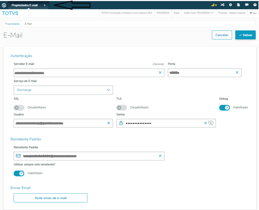Screen dimensions: 259x210
Task: Click the envelope icon in Remetente Padrão field
Action: (x=18, y=156)
